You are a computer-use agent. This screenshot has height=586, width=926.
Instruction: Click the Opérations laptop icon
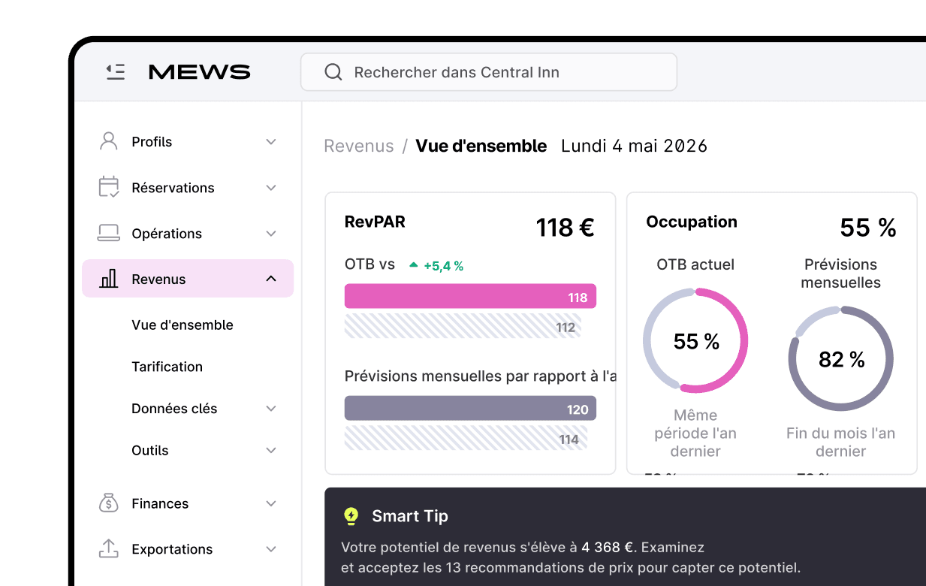[x=109, y=233]
